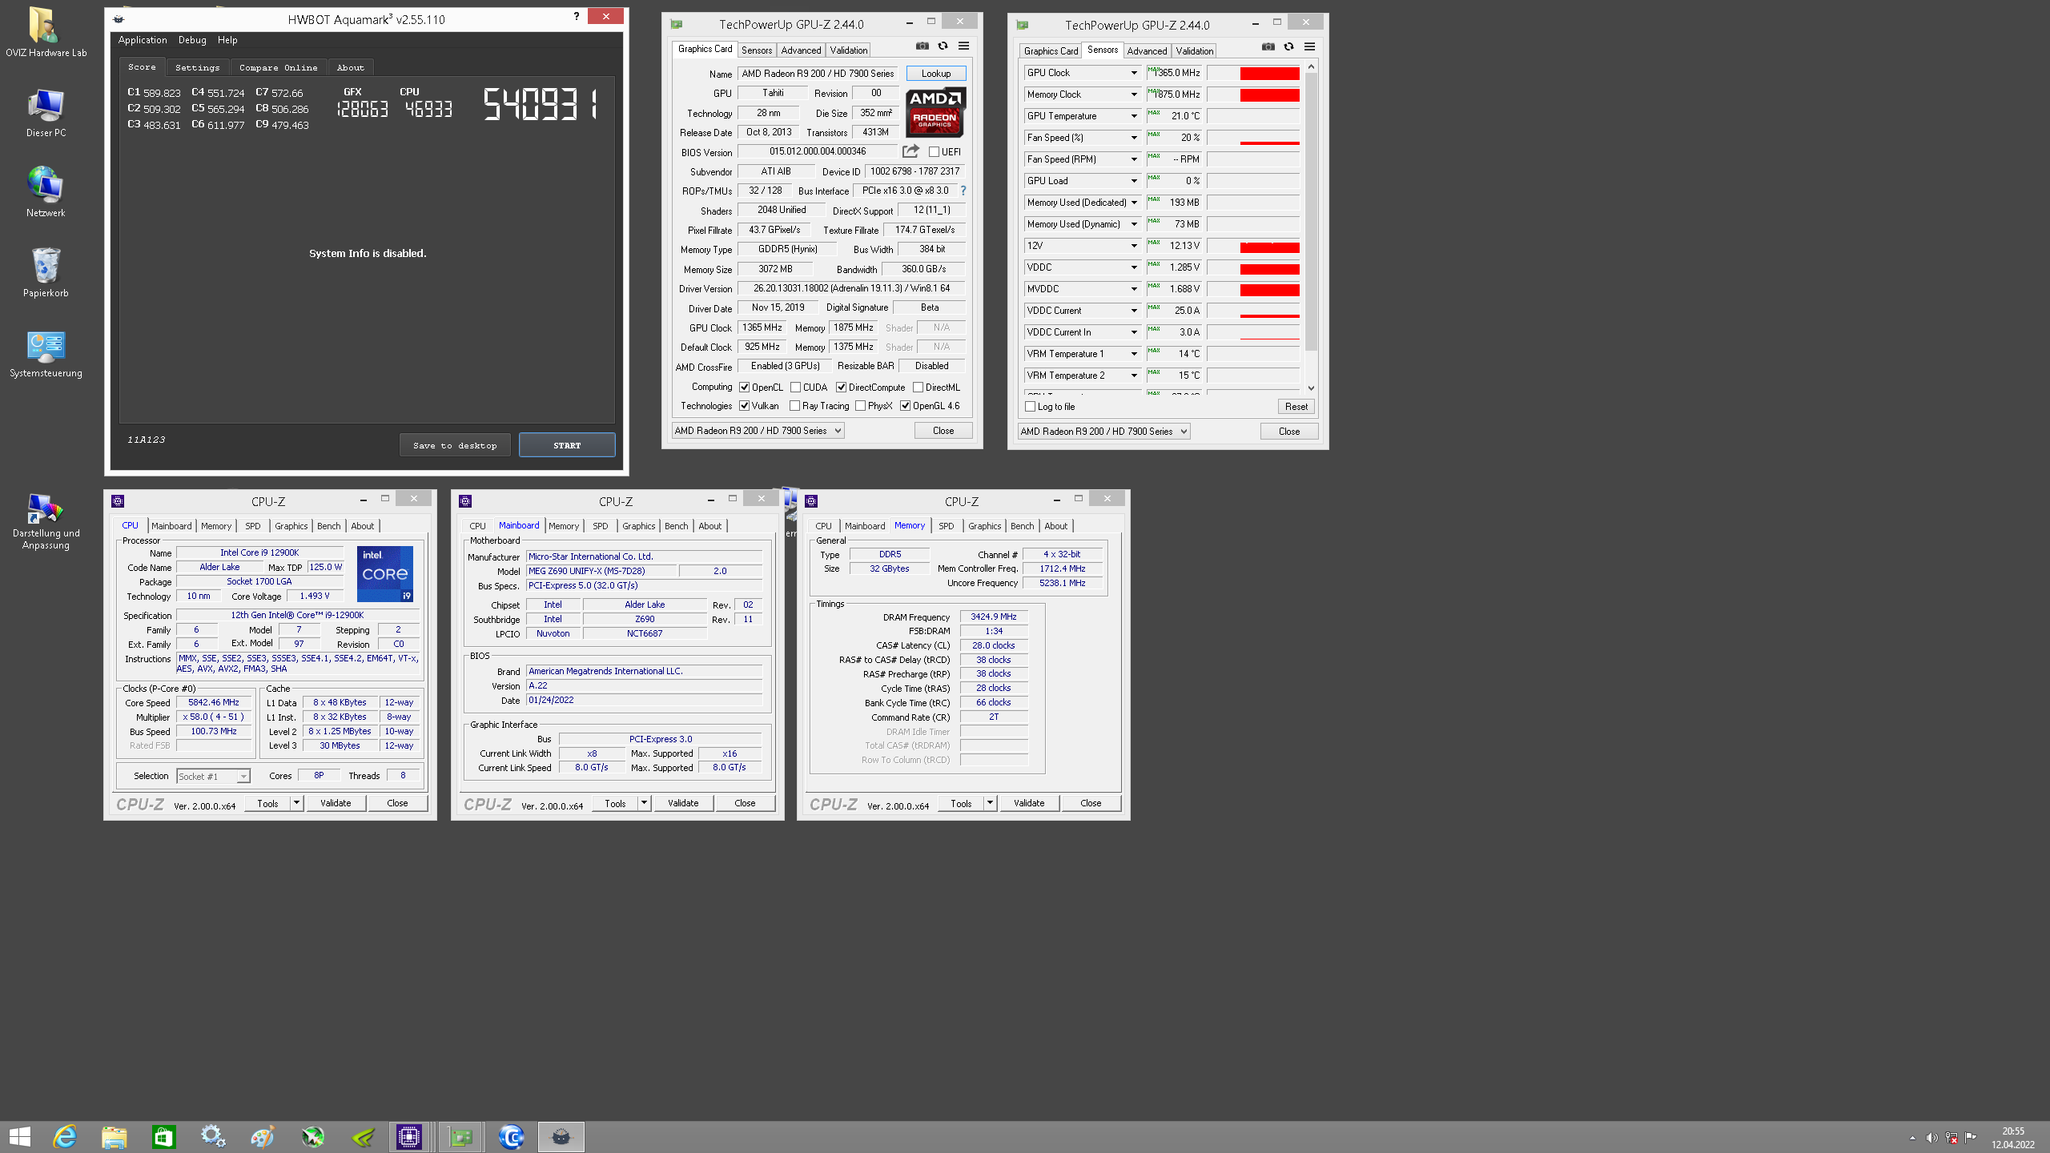The width and height of the screenshot is (2050, 1153).
Task: Click camera icon in GPU-Z Sensors window
Action: pos(1268,47)
